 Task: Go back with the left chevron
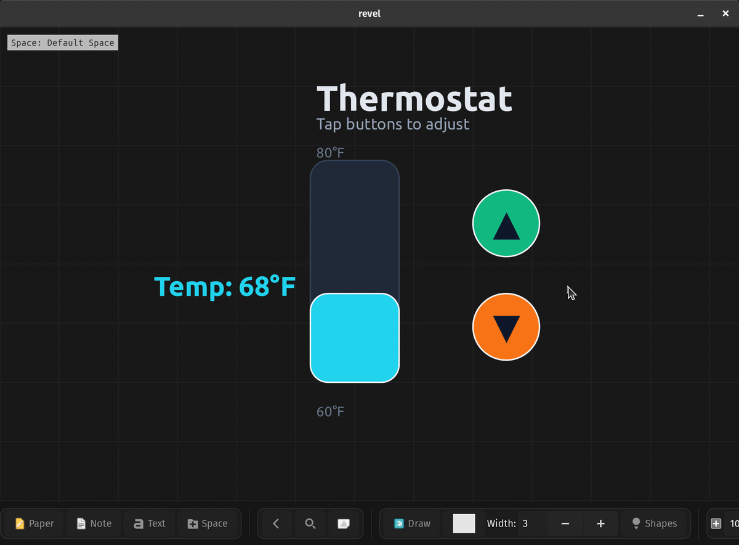click(x=276, y=523)
